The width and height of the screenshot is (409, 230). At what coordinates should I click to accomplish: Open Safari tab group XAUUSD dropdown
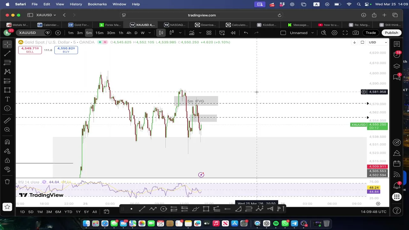tap(46, 15)
